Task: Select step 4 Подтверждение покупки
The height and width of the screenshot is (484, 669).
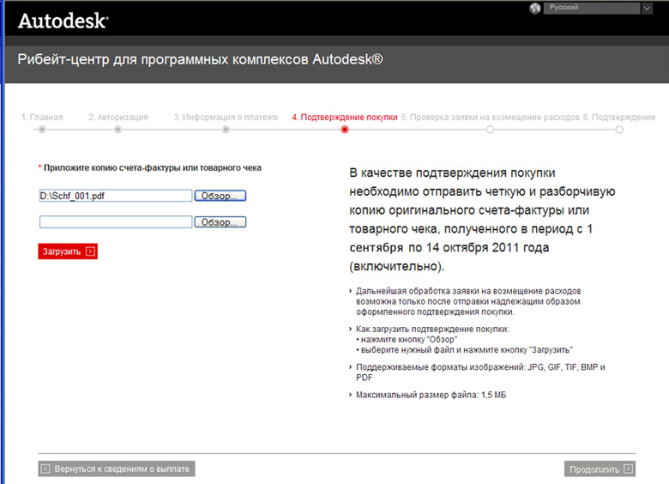Action: pos(345,117)
